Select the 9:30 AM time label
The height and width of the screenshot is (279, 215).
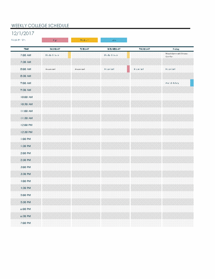(26, 90)
